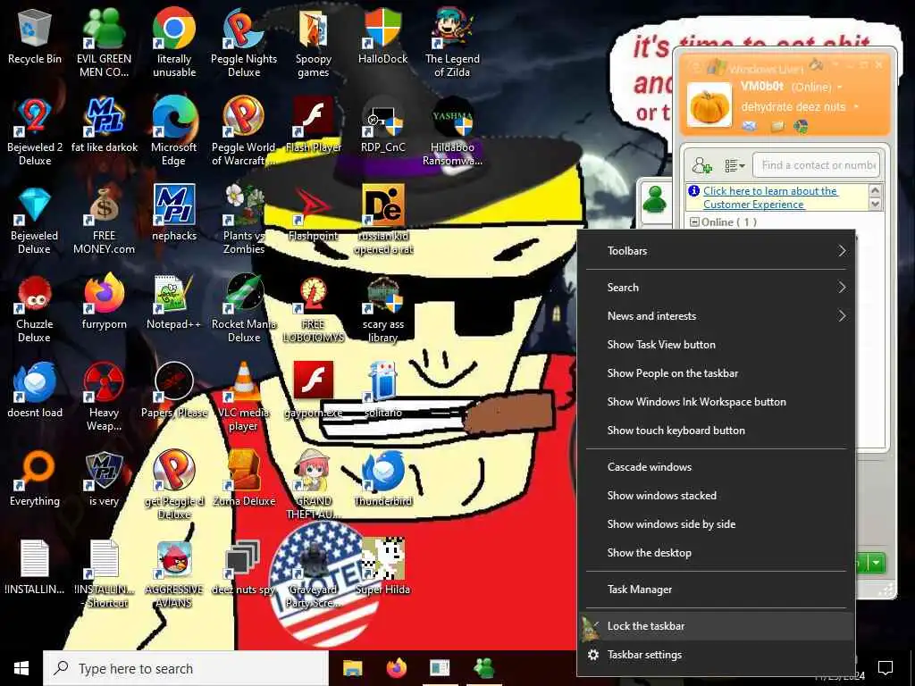The width and height of the screenshot is (915, 686).
Task: Open the dropdown beside dehydrate deez nuts message
Action: tap(856, 107)
